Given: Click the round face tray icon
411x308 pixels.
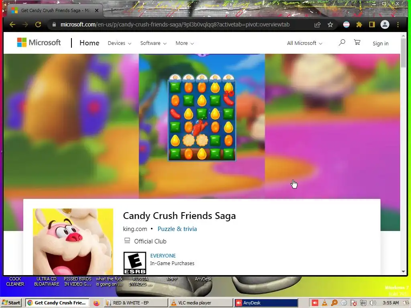Looking at the screenshot, I should (x=344, y=303).
